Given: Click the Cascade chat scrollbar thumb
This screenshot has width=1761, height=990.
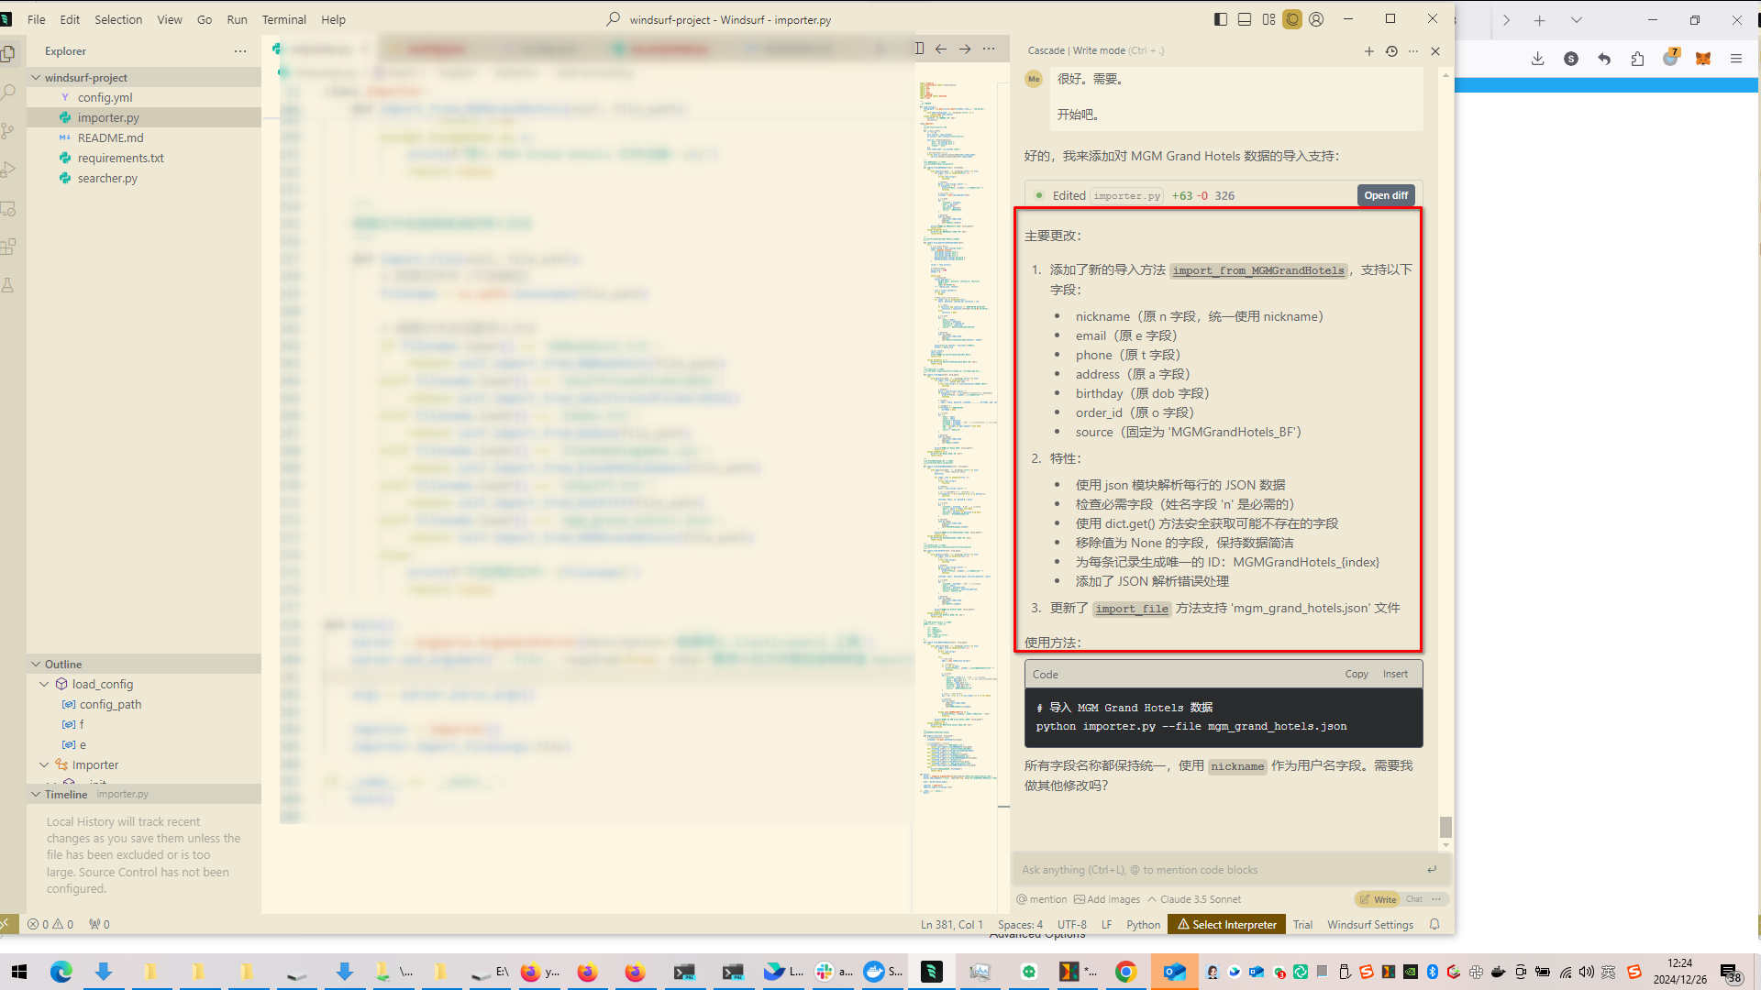Looking at the screenshot, I should [1445, 826].
